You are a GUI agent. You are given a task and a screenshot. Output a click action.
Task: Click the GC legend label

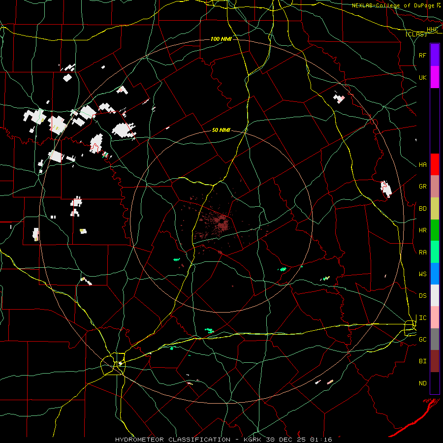(423, 340)
